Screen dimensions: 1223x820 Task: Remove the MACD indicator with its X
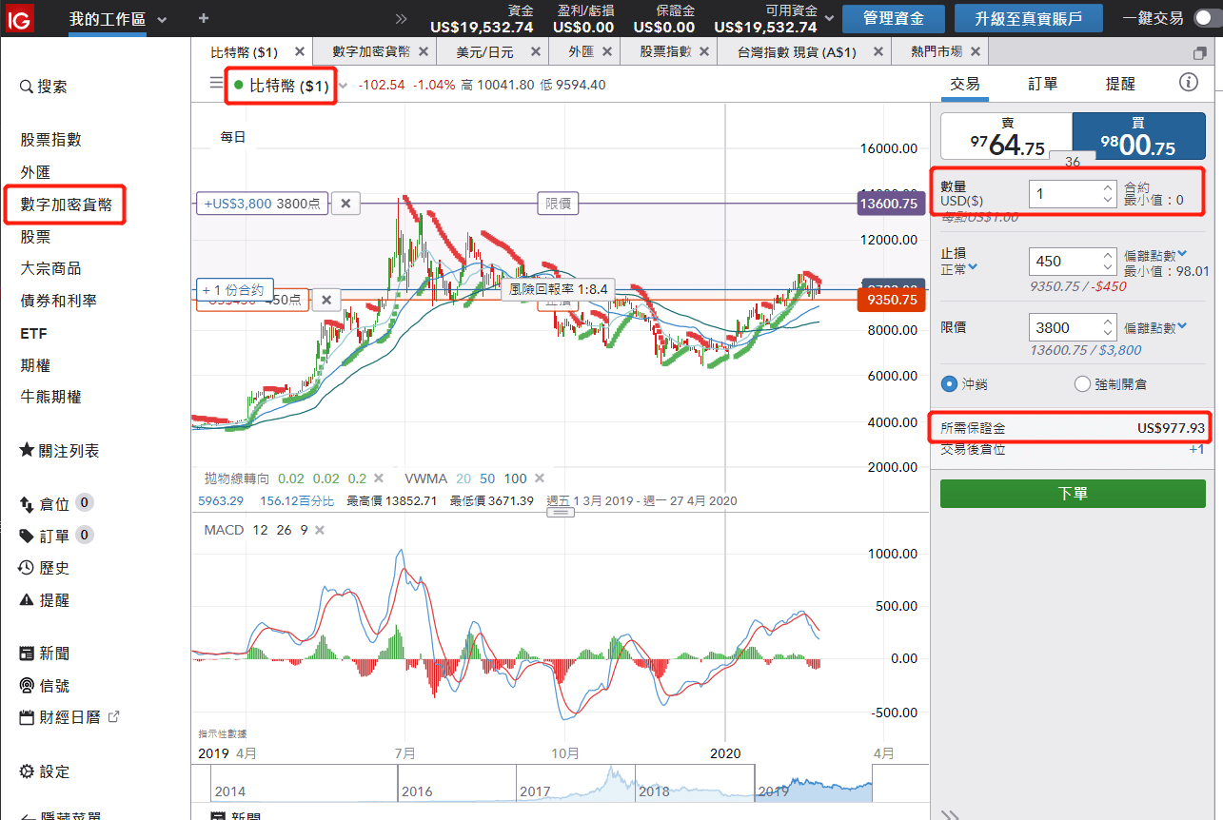320,530
